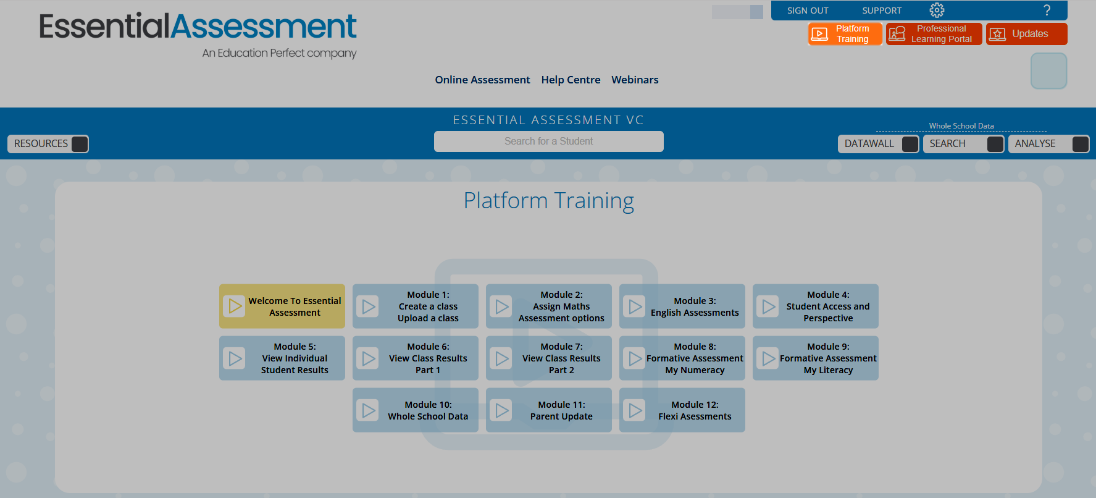Image resolution: width=1096 pixels, height=498 pixels.
Task: Click 'Module 4: Student Access and Perspective' text
Action: pos(828,306)
